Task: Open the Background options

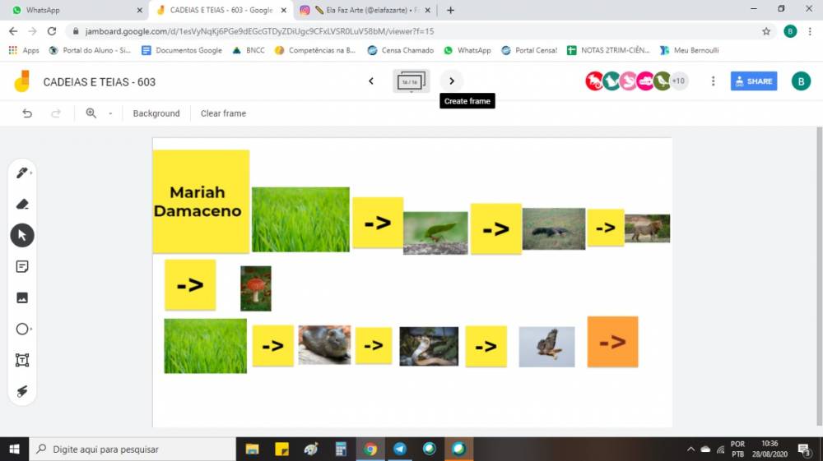Action: point(156,113)
